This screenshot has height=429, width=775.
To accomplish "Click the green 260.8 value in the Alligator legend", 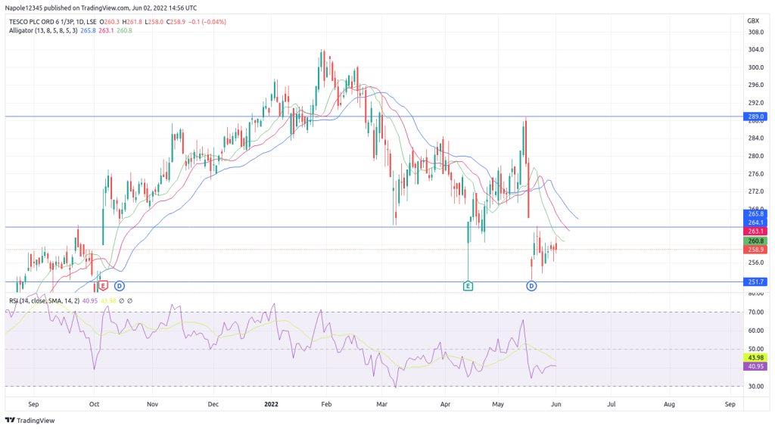I will 125,30.
